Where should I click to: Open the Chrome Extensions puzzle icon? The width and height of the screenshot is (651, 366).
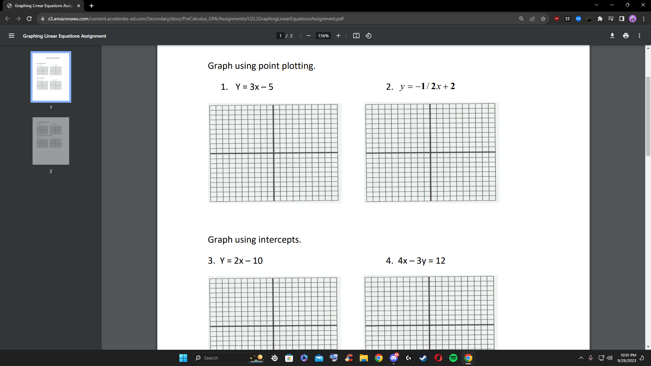coord(600,19)
